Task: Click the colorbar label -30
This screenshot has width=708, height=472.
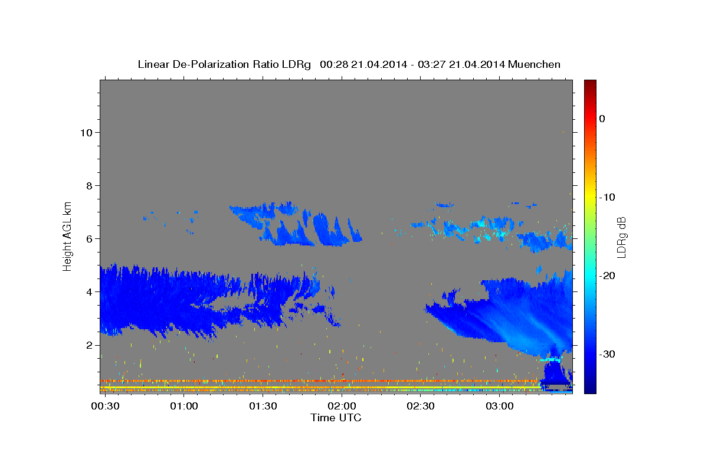Action: pos(607,354)
